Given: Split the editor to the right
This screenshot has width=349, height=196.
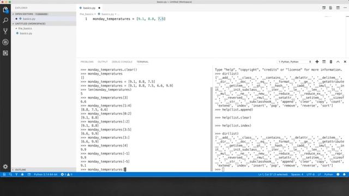Looking at the screenshot, I should tap(338, 8).
